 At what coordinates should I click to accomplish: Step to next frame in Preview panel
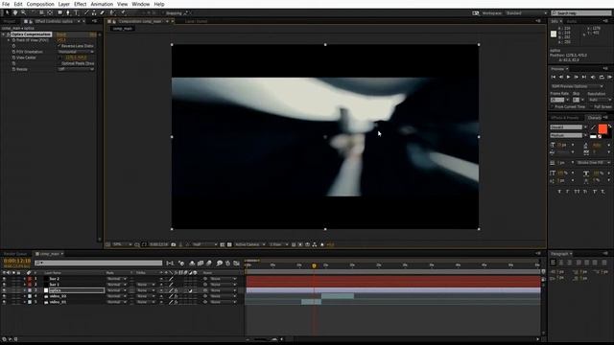point(576,77)
